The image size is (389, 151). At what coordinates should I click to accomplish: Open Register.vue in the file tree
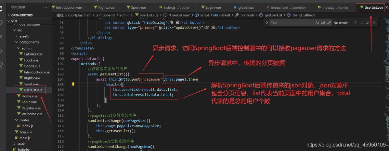29,108
